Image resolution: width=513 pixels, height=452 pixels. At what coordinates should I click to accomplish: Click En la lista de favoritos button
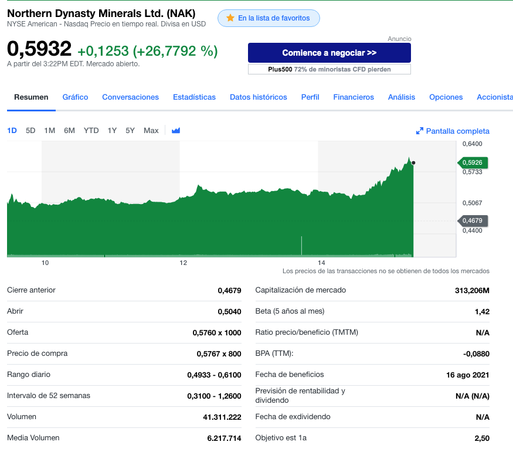coord(269,18)
